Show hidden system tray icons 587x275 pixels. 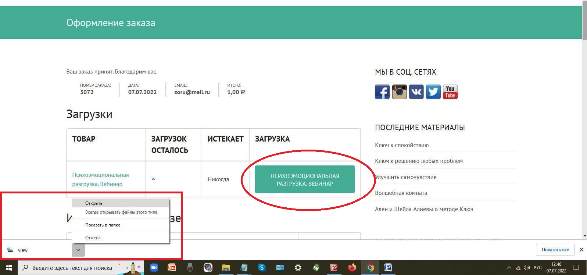pos(509,268)
